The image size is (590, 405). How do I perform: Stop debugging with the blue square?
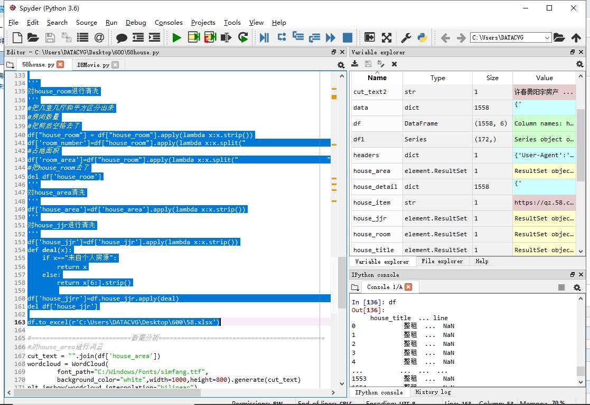[347, 37]
